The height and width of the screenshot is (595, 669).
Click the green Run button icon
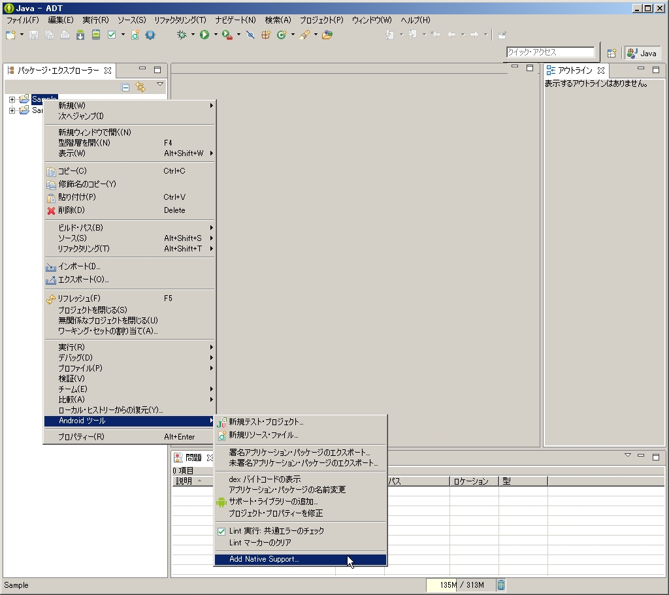coord(204,35)
